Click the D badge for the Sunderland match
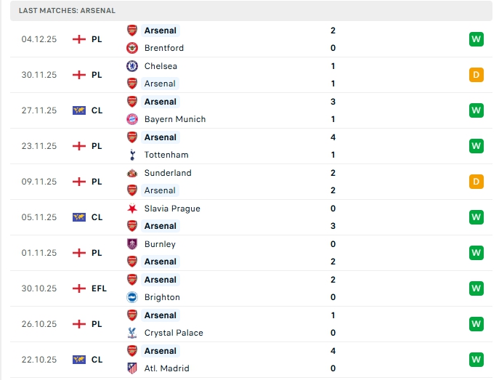The width and height of the screenshot is (499, 380). (x=476, y=182)
